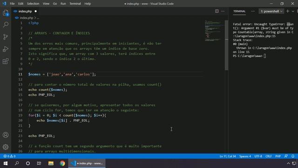Open editor More Actions ellipsis

pyautogui.click(x=223, y=11)
